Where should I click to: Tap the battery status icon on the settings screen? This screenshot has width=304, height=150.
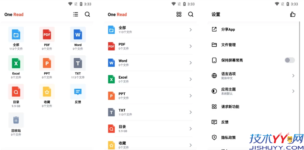pyautogui.click(x=287, y=4)
